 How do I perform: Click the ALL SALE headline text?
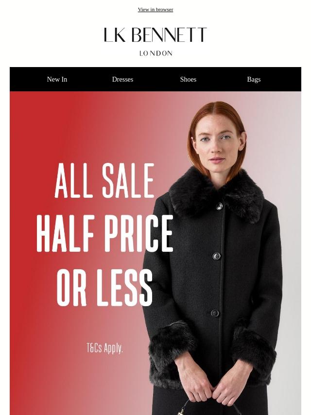(x=104, y=180)
